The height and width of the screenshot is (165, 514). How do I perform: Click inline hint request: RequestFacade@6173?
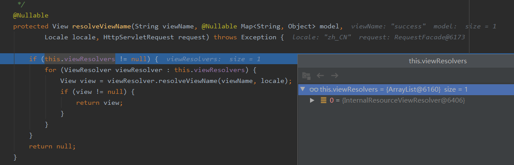(x=412, y=37)
